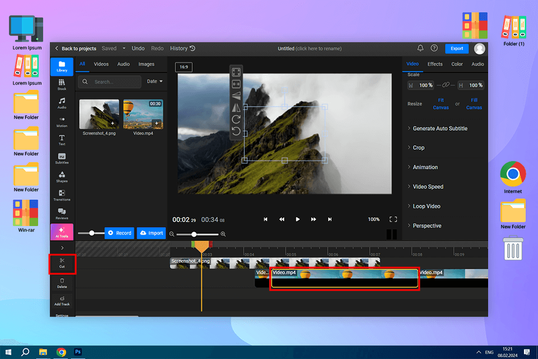Expand the Crop section
This screenshot has height=359, width=538.
click(x=416, y=148)
